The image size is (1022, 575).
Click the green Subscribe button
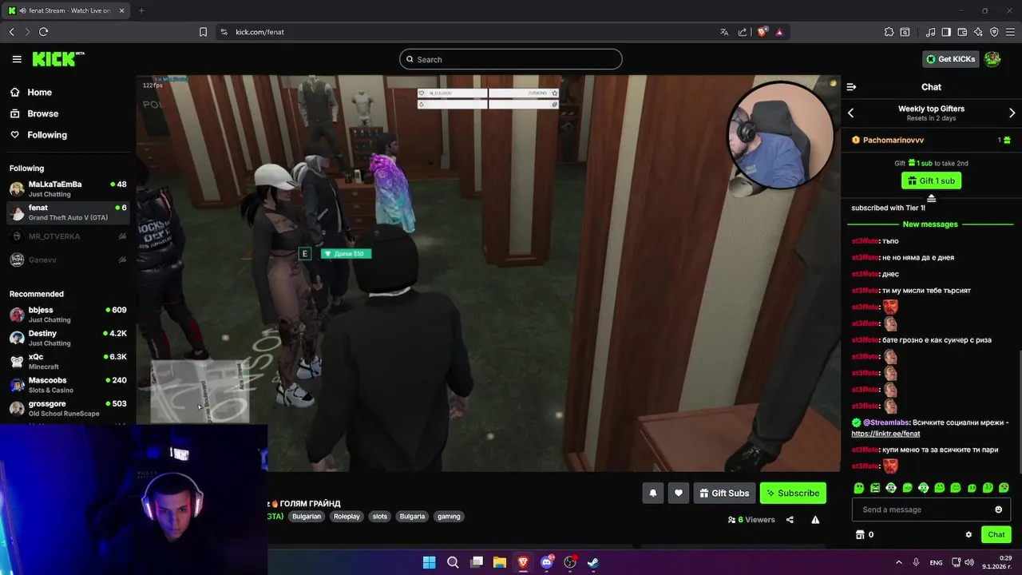pyautogui.click(x=793, y=494)
